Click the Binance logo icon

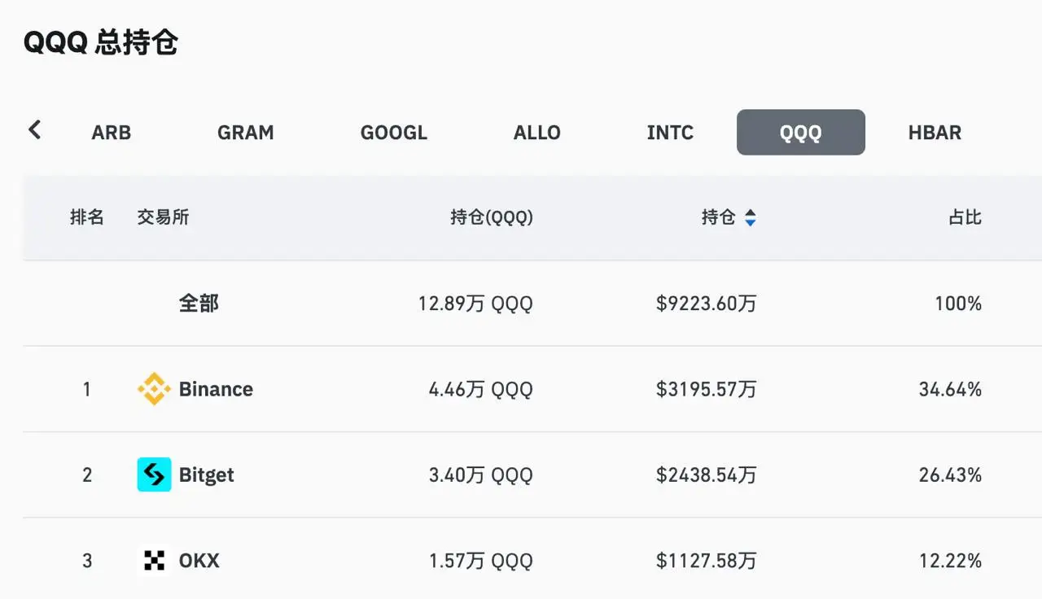pos(154,389)
